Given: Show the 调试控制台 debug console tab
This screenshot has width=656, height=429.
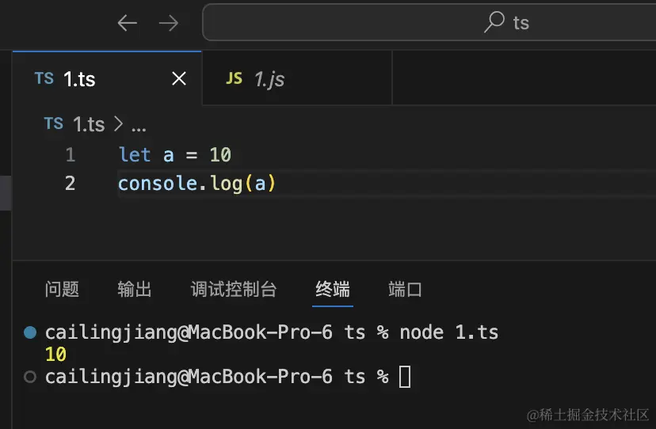Looking at the screenshot, I should [x=234, y=289].
